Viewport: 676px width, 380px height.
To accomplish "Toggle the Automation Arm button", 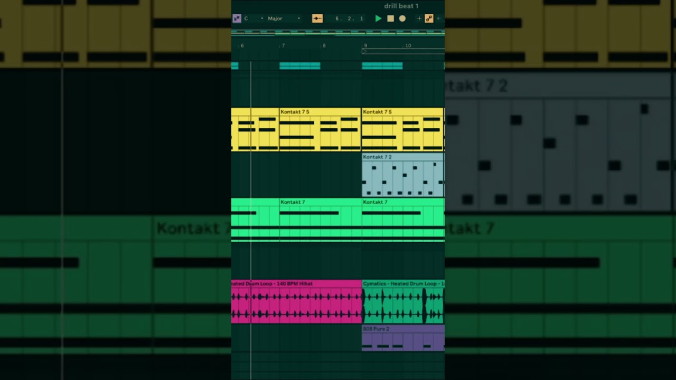I will coord(429,18).
